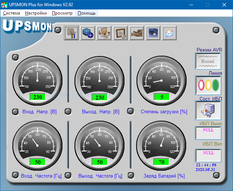The width and height of the screenshot is (233, 191).
Task: Click the Режим AVR label
Action: tap(209, 50)
